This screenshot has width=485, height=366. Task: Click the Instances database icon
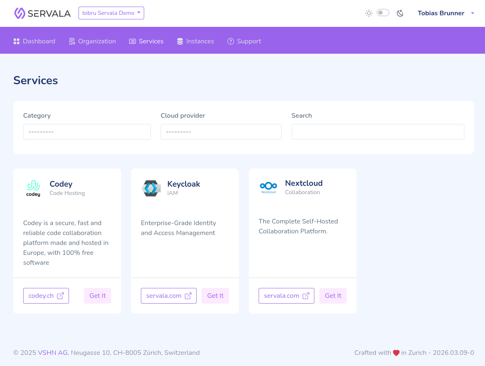coord(180,41)
